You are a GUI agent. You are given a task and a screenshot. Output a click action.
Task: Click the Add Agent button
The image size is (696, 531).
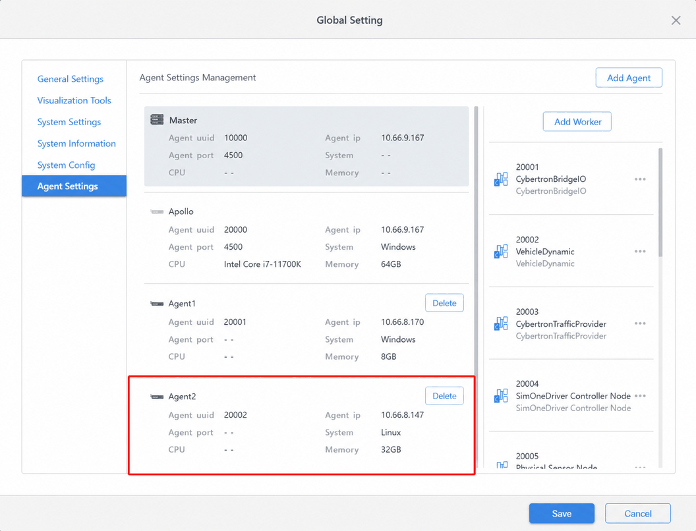[x=629, y=78]
